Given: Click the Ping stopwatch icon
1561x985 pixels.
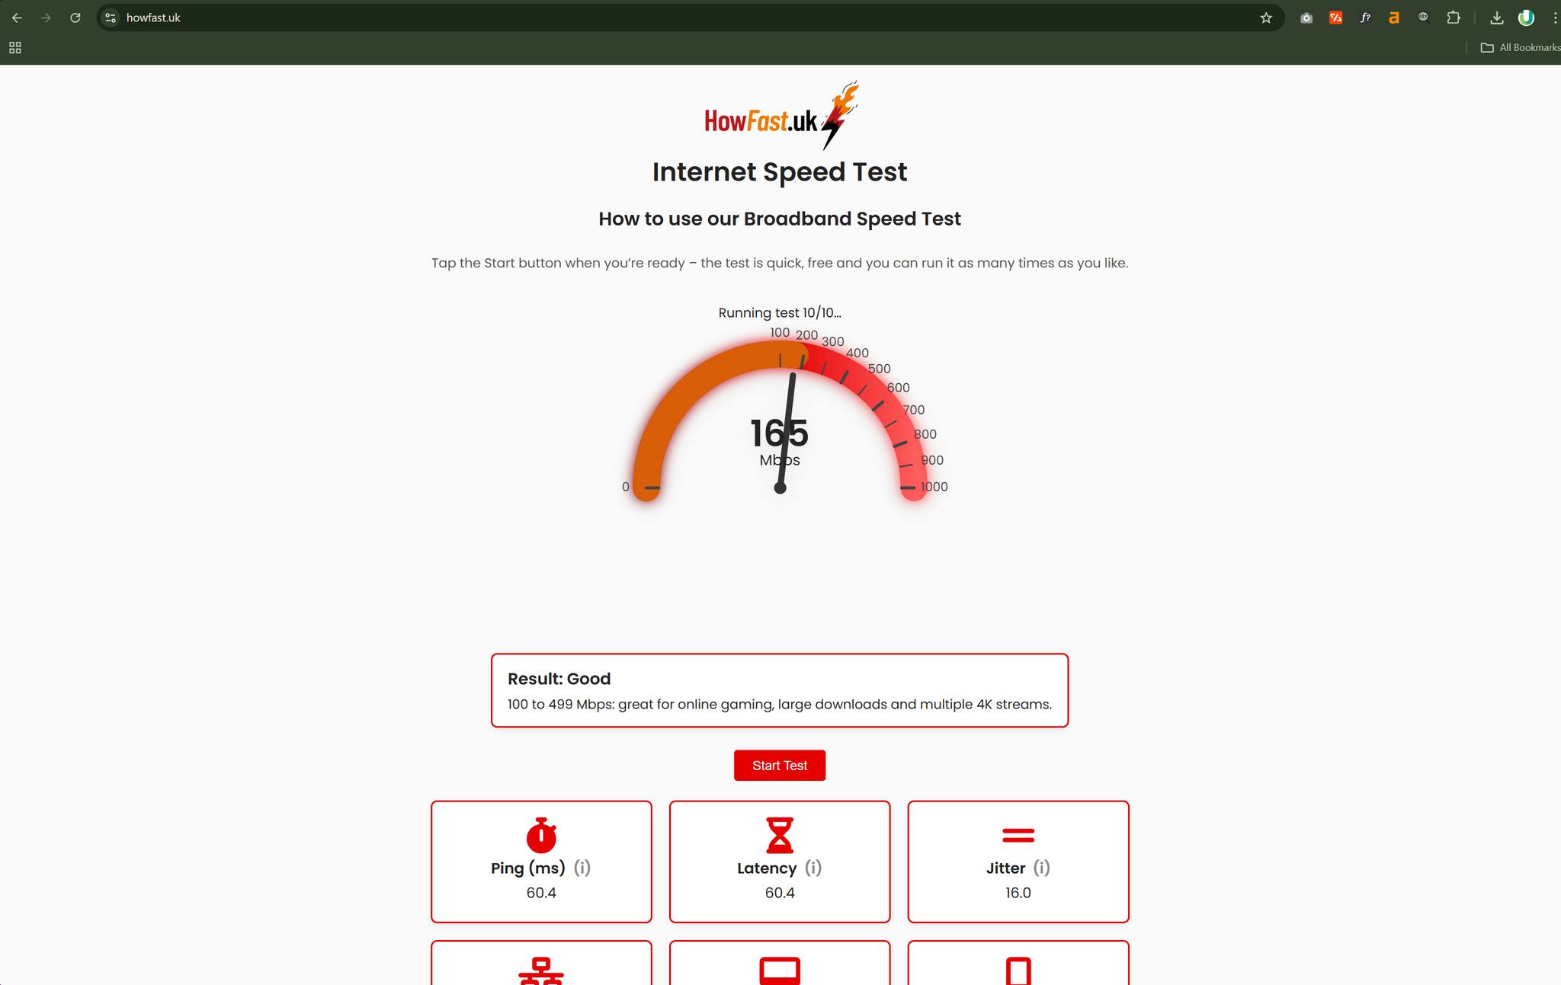Looking at the screenshot, I should [541, 834].
